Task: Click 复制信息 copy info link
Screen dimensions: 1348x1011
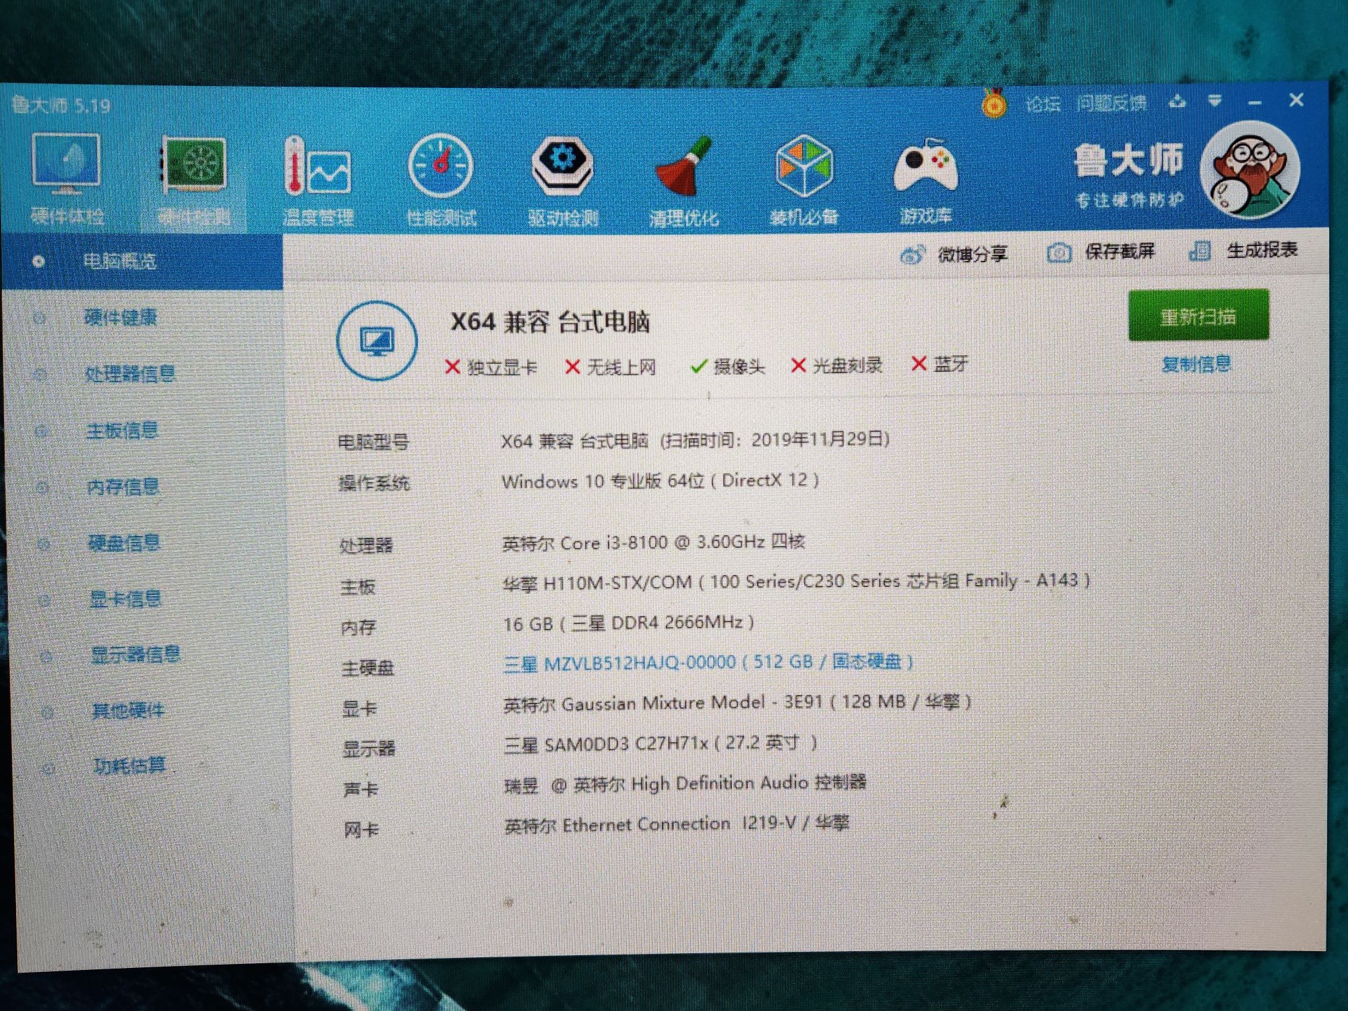Action: pos(1196,365)
